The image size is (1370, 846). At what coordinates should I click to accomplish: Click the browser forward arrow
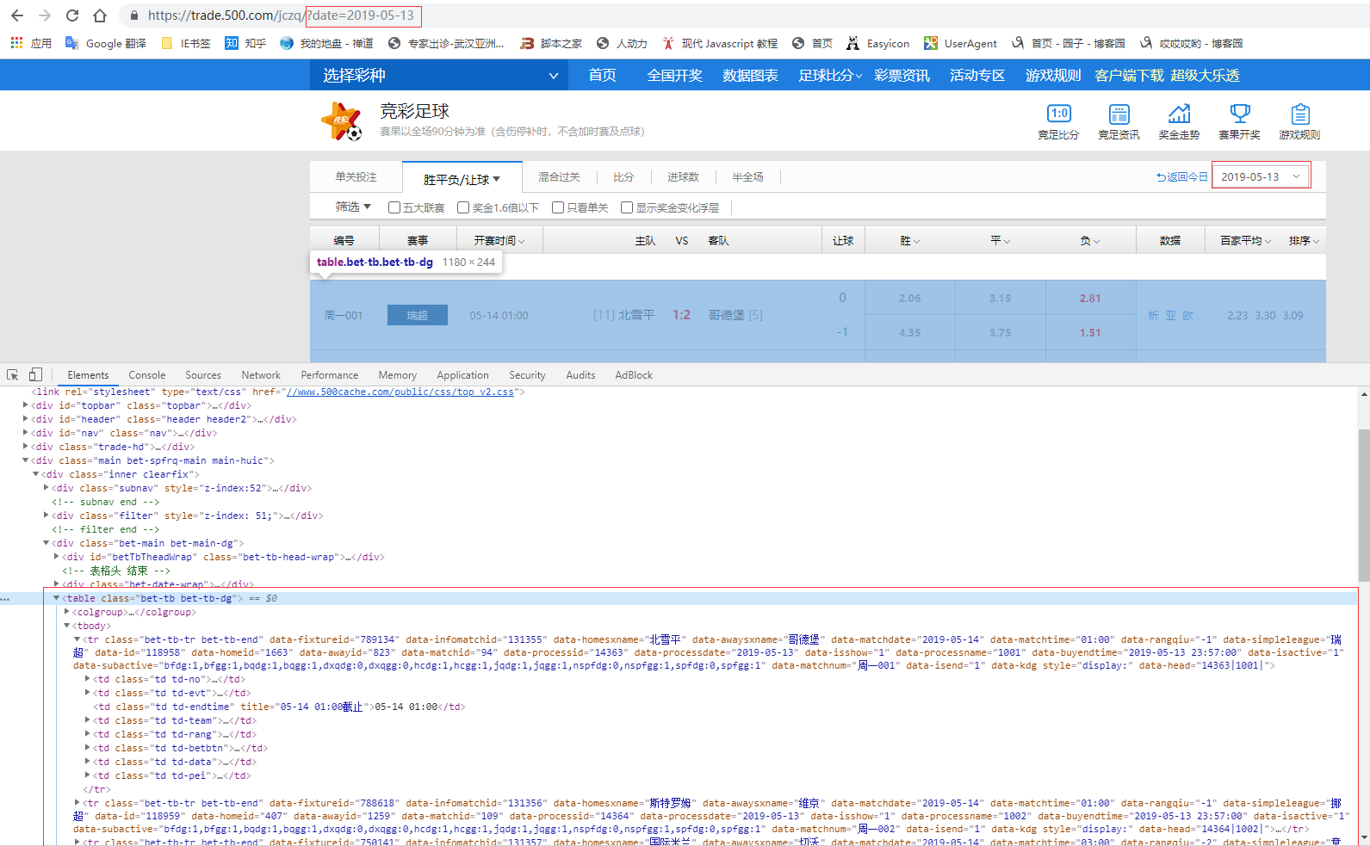(45, 15)
